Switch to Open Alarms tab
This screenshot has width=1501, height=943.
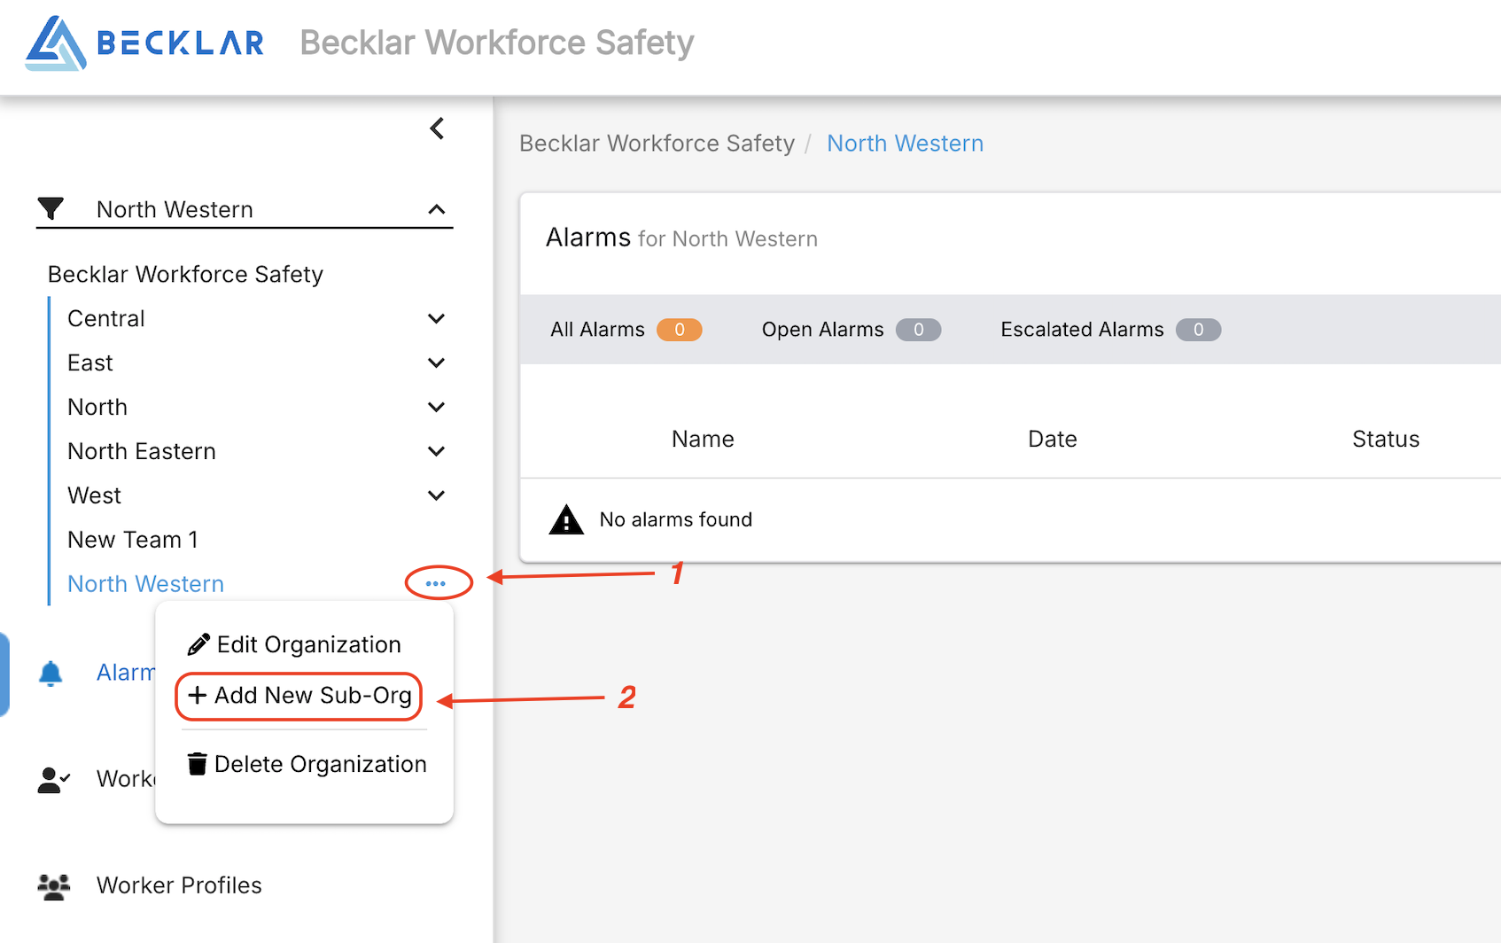pyautogui.click(x=851, y=330)
